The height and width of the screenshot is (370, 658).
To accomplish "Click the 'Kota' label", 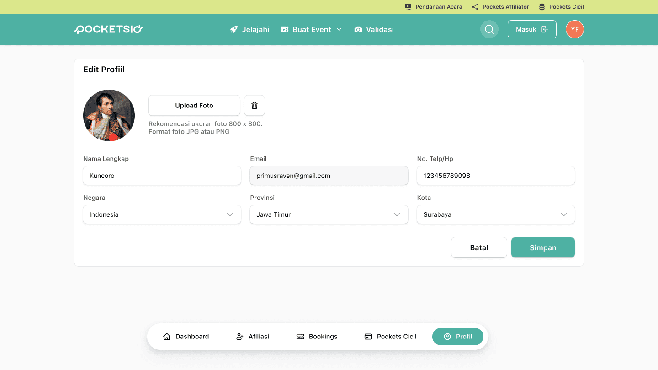I will (424, 198).
